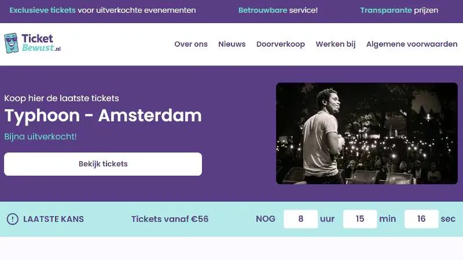Screen dimensions: 463x260
Task: Select Doorverkoop in the navigation
Action: point(281,44)
